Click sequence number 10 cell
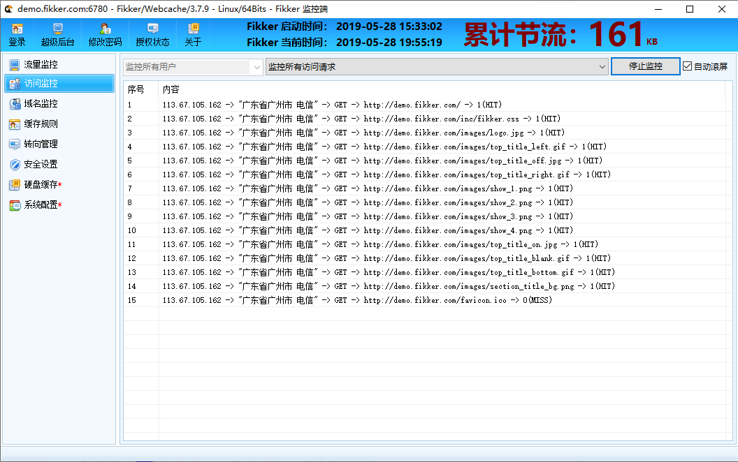738x462 pixels. click(x=132, y=230)
